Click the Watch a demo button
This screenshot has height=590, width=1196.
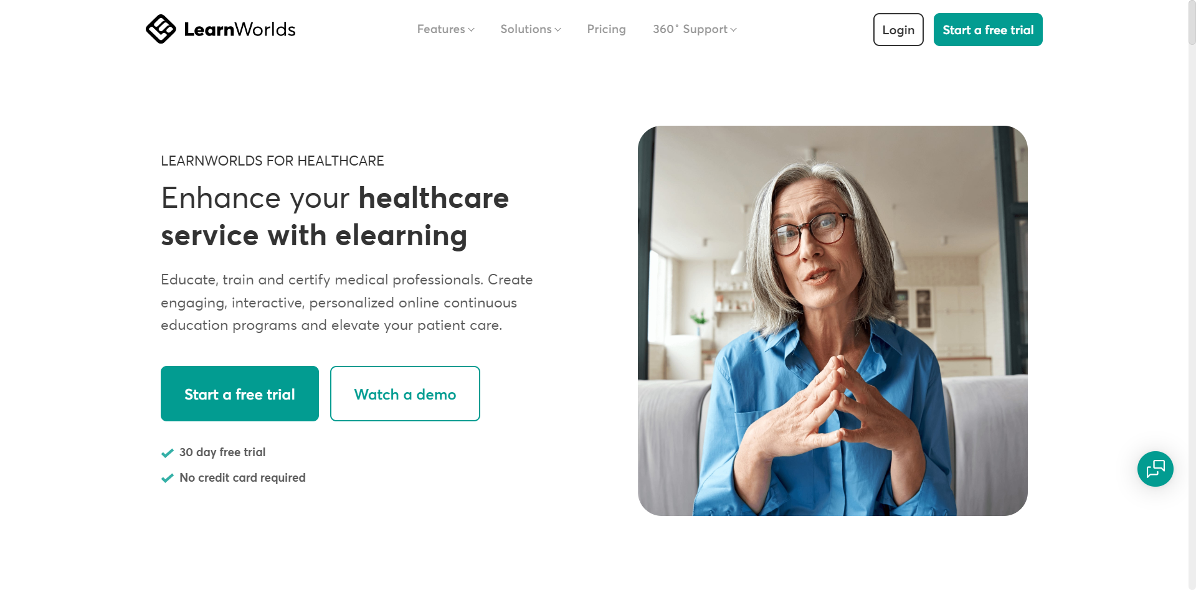(x=405, y=394)
